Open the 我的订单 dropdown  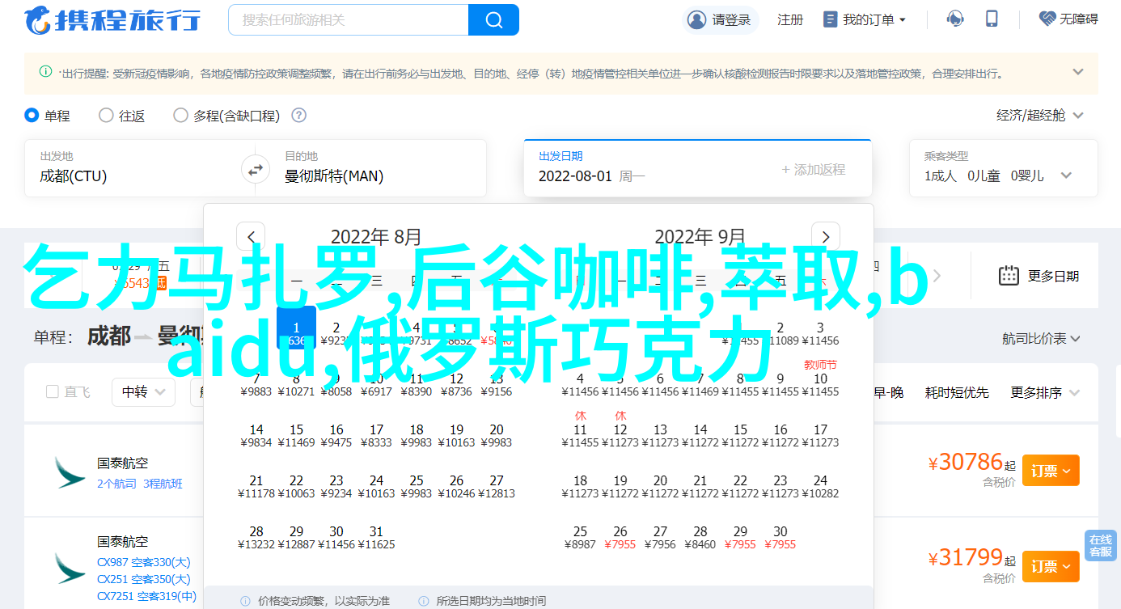pyautogui.click(x=865, y=19)
